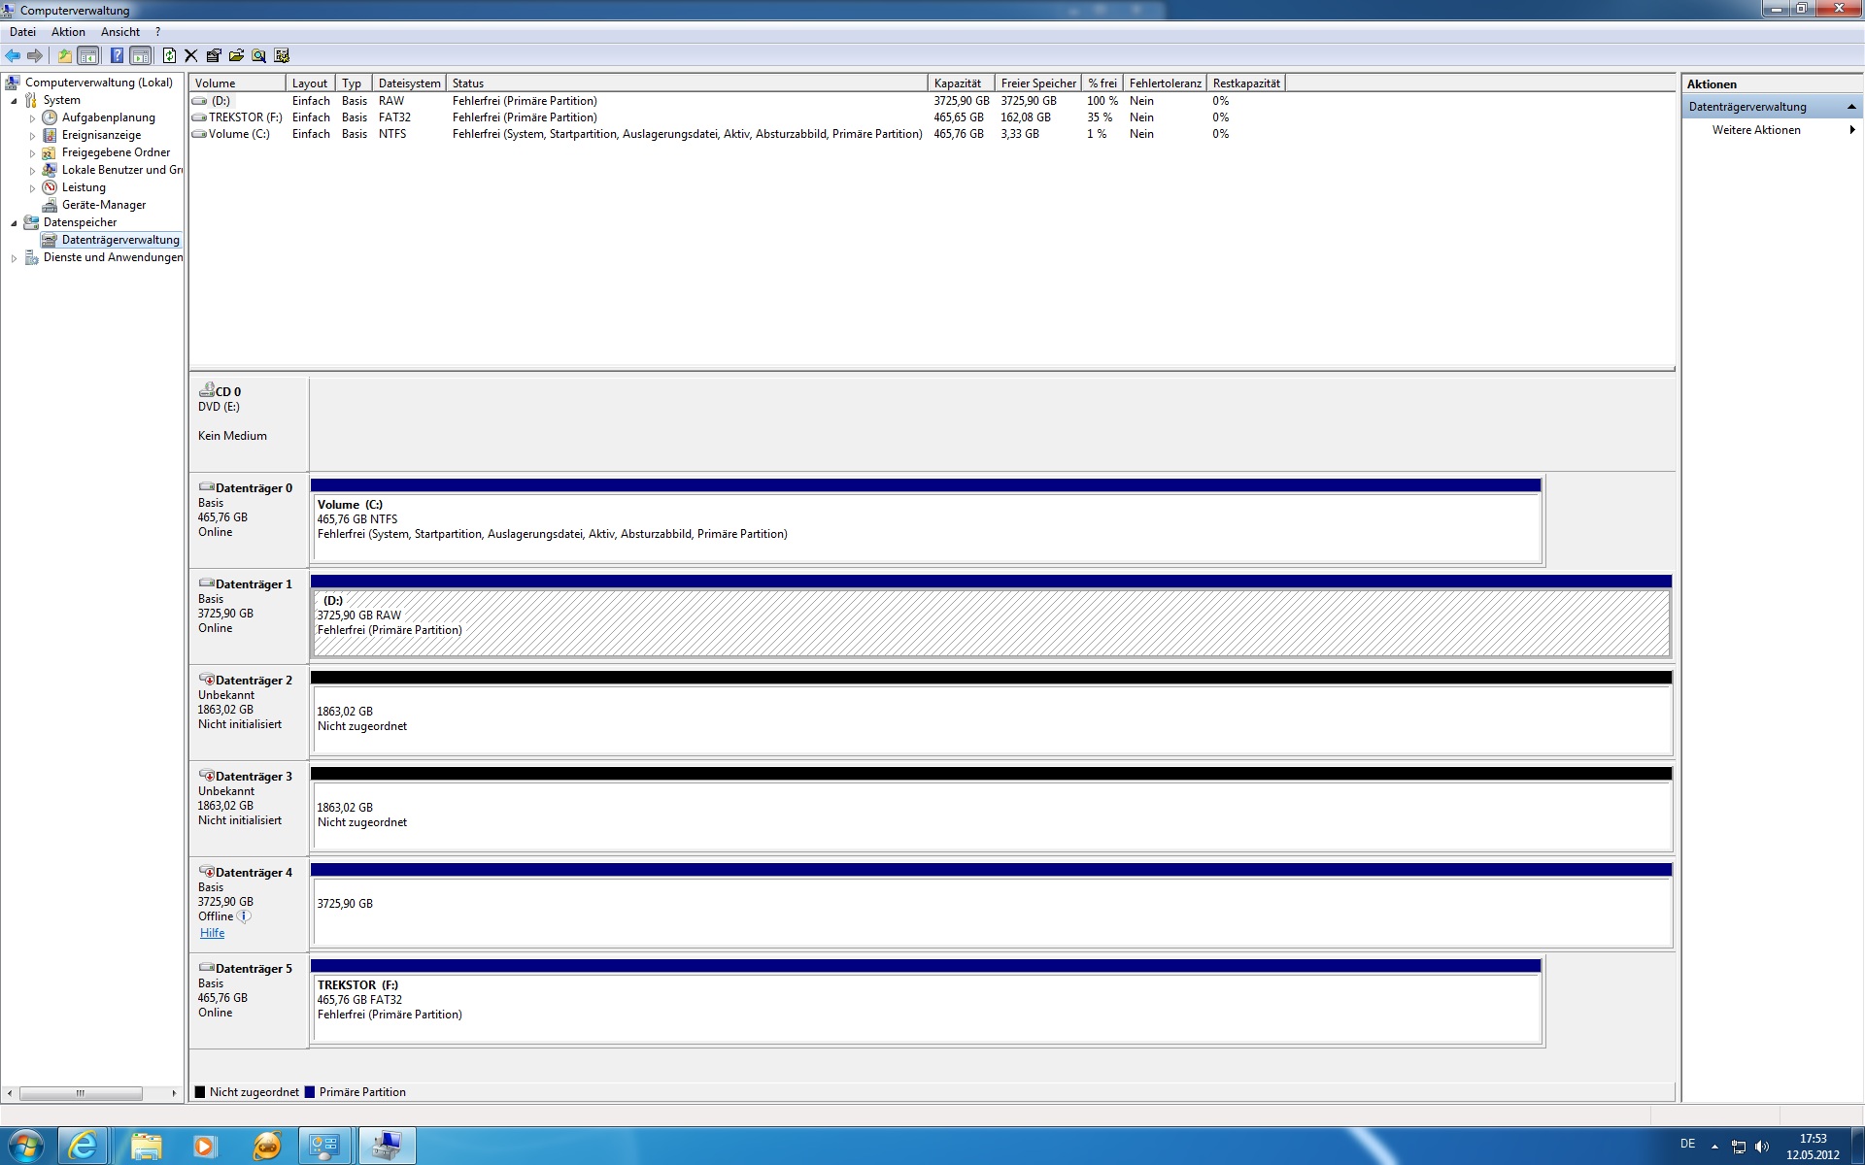This screenshot has height=1165, width=1865.
Task: Open Weitere Aktionen in actions pane
Action: tap(1756, 130)
